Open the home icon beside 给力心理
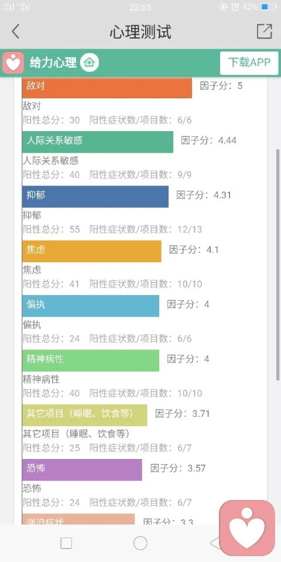The height and width of the screenshot is (562, 281). click(x=89, y=63)
